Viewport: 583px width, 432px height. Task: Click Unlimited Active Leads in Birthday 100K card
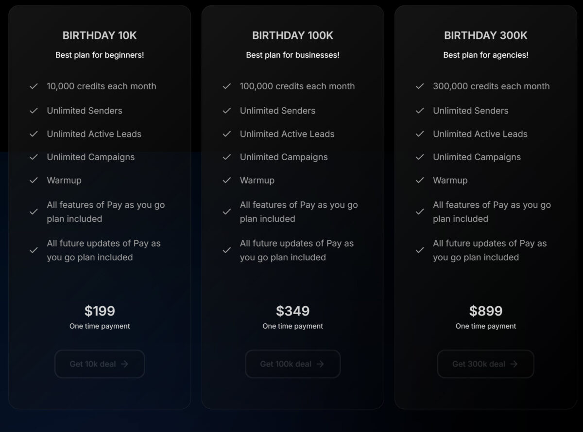pos(287,134)
